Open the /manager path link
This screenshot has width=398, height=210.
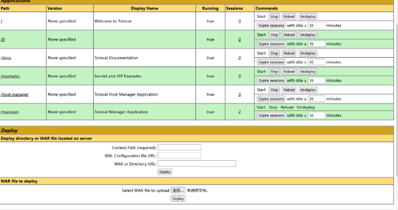[x=10, y=112]
